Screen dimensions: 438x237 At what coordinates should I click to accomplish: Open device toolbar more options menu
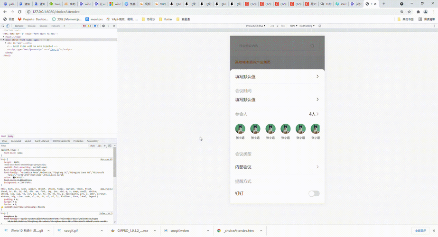[x=434, y=26]
